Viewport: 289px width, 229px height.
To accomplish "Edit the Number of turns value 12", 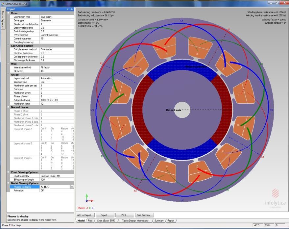I will [57, 104].
